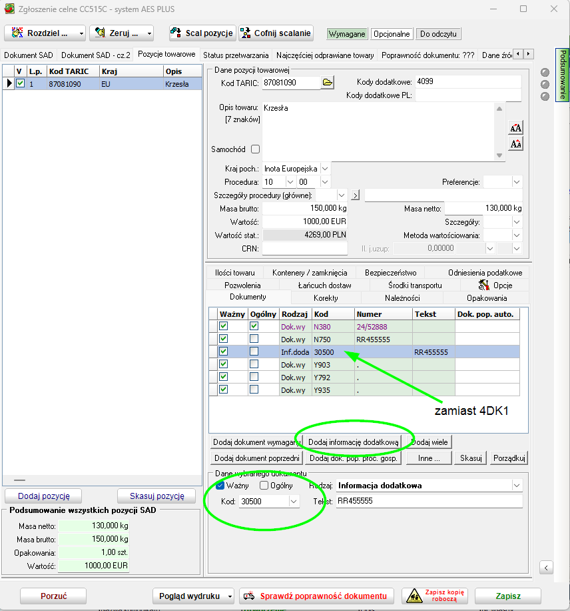Screen dimensions: 570x611
Task: Click the Skasuj document button
Action: point(471,458)
